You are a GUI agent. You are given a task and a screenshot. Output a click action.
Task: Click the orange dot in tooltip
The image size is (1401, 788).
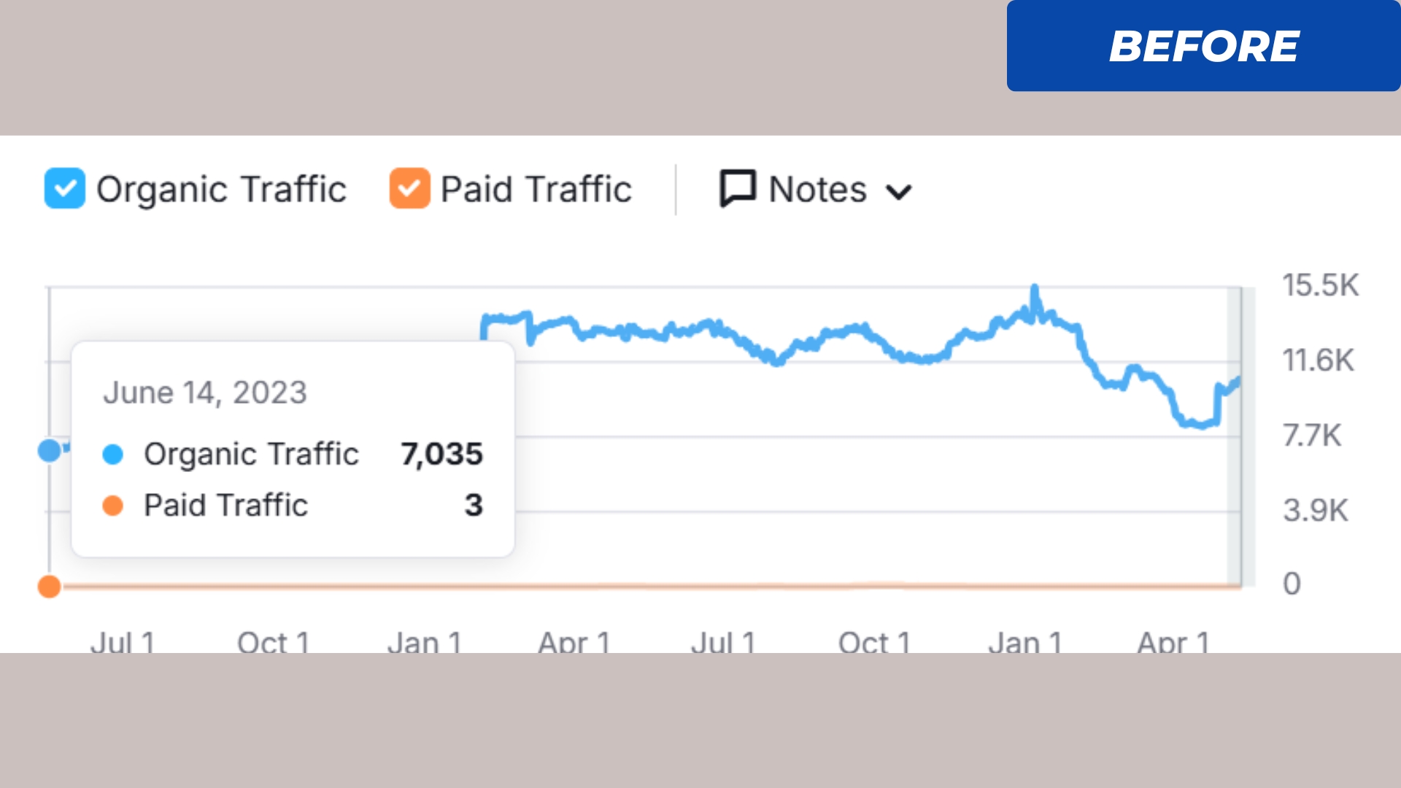[113, 506]
